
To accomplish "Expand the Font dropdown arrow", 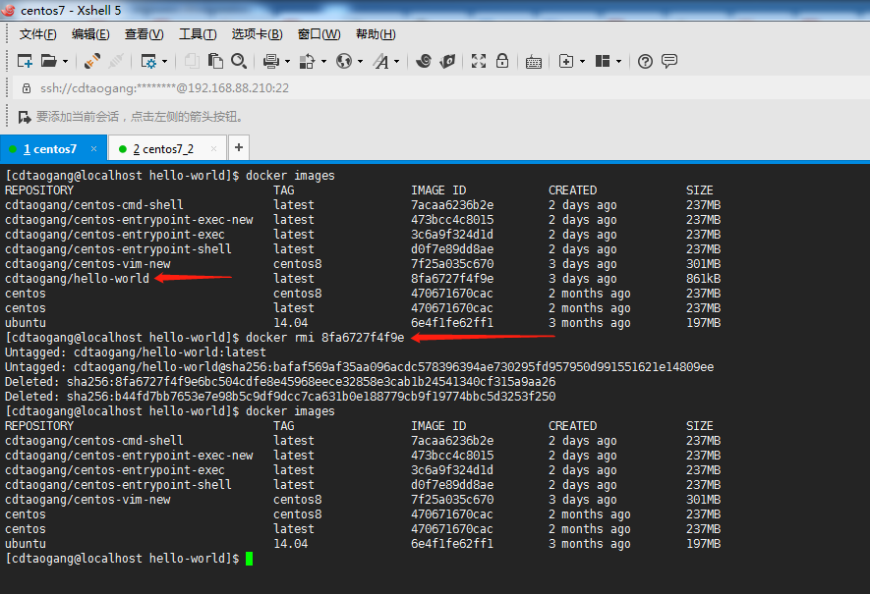I will pyautogui.click(x=397, y=61).
